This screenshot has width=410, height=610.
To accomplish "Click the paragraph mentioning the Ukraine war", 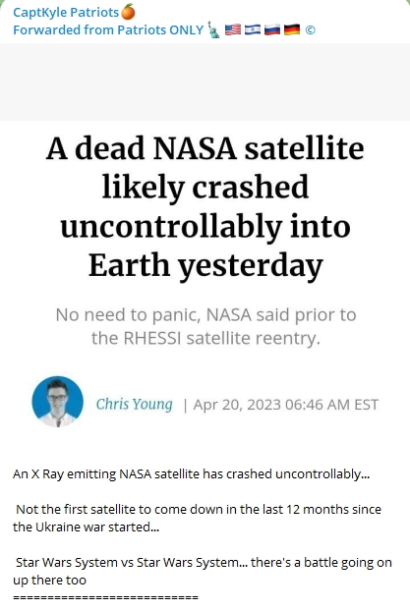I will [x=197, y=519].
